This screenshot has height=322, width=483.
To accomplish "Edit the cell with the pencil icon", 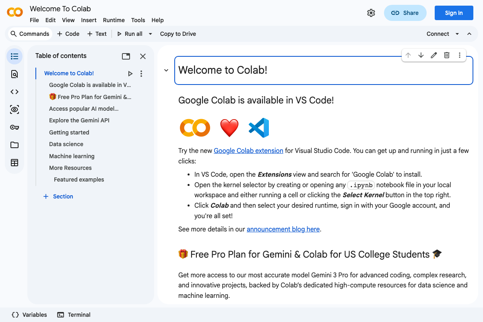I will [x=434, y=55].
